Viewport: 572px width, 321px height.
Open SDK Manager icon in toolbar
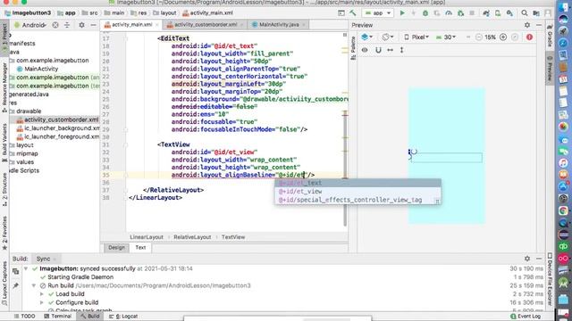509,13
